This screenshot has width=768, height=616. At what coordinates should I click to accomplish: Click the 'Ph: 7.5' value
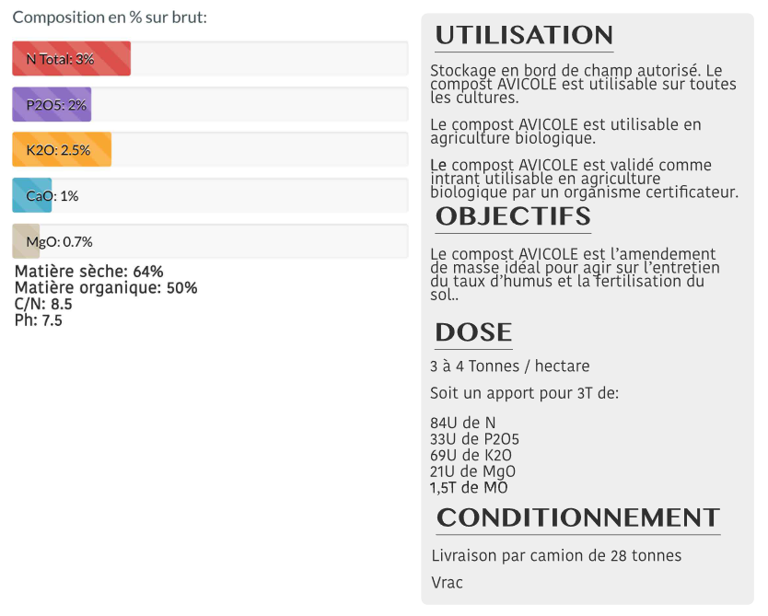click(x=39, y=321)
